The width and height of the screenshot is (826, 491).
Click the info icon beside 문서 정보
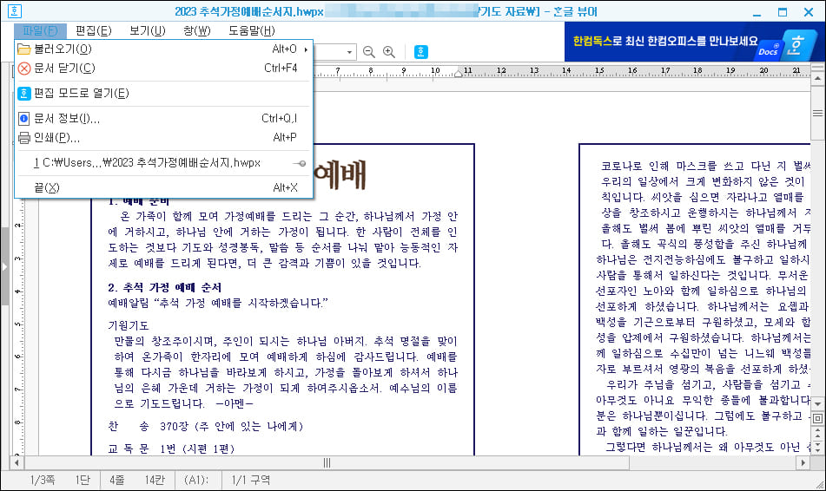point(24,118)
